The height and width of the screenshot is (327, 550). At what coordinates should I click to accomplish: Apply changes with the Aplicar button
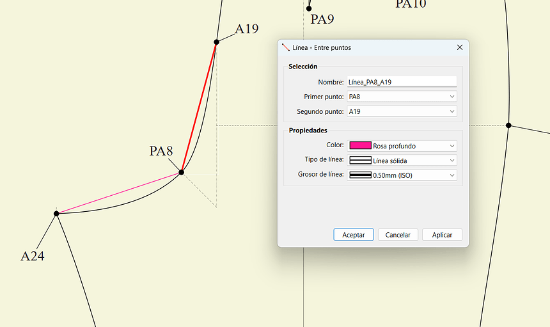coord(442,235)
